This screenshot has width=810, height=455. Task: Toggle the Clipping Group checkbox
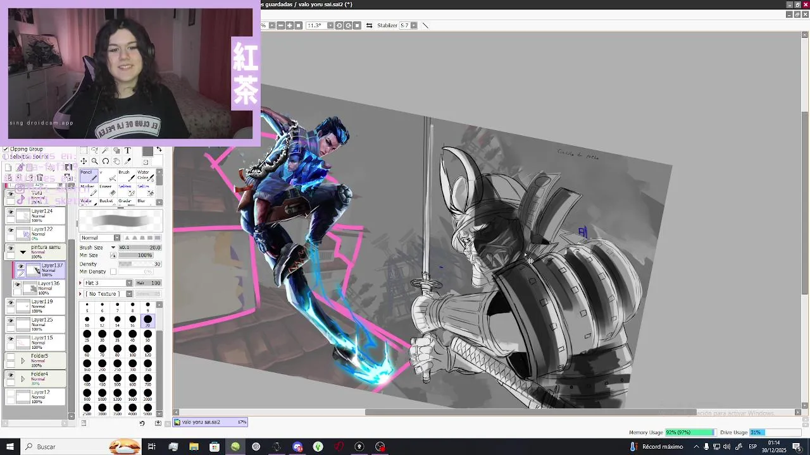[6, 149]
